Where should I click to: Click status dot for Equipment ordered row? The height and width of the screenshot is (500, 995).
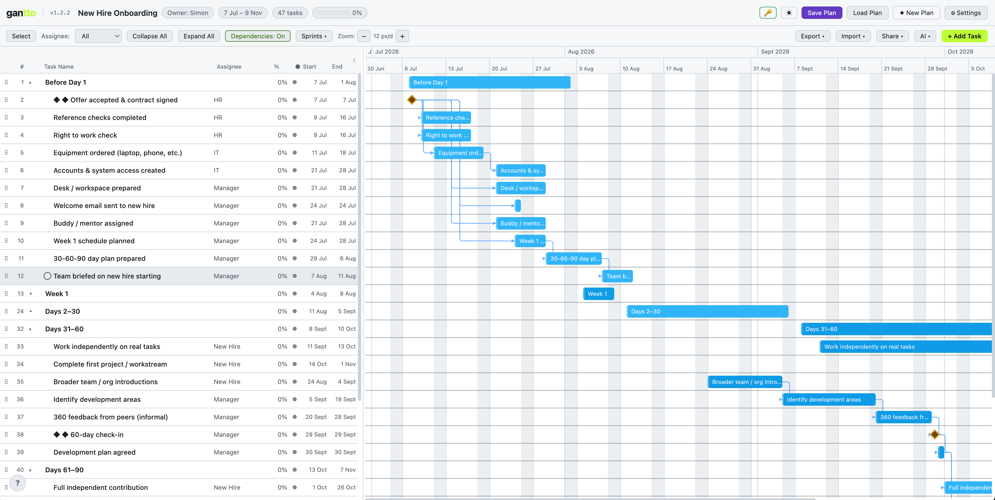pos(295,153)
